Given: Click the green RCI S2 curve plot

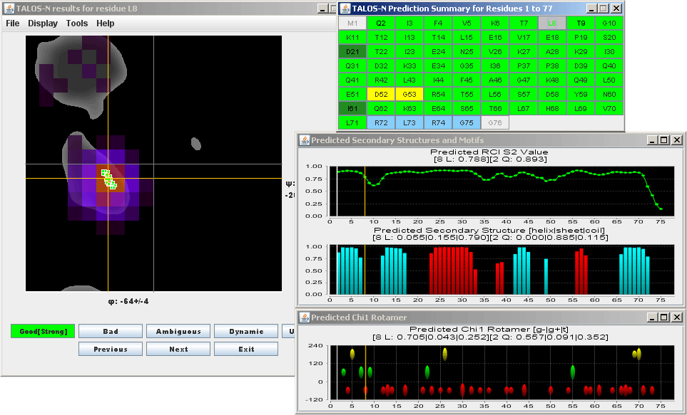Looking at the screenshot, I should click(503, 191).
